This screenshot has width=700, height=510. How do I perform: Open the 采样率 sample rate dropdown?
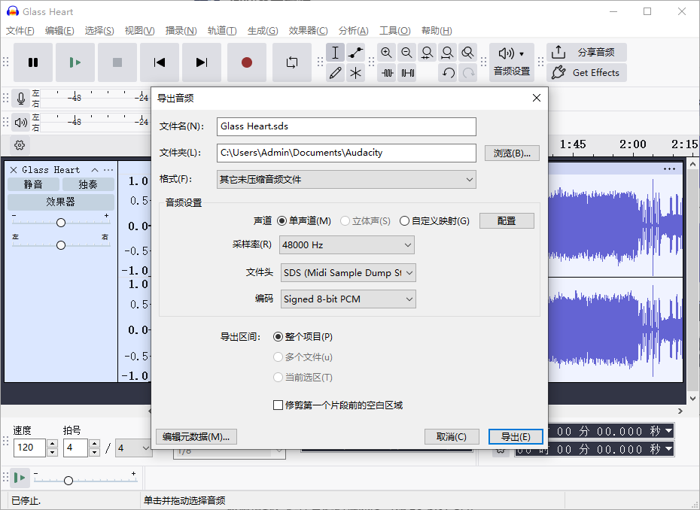pyautogui.click(x=346, y=244)
